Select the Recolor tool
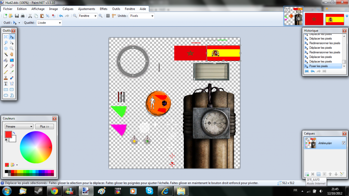 (12, 78)
